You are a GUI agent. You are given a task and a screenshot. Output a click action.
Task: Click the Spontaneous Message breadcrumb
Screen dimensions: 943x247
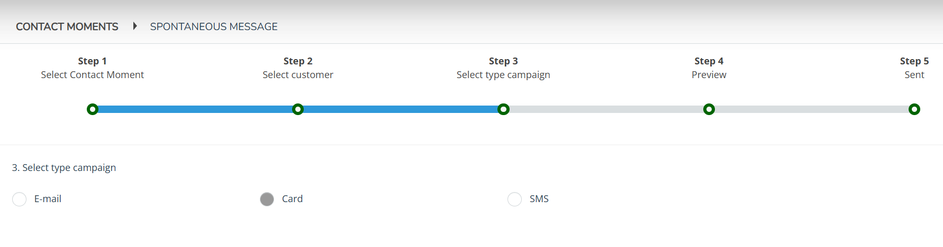[214, 26]
